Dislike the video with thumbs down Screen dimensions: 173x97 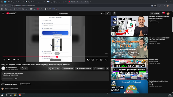point(58,68)
